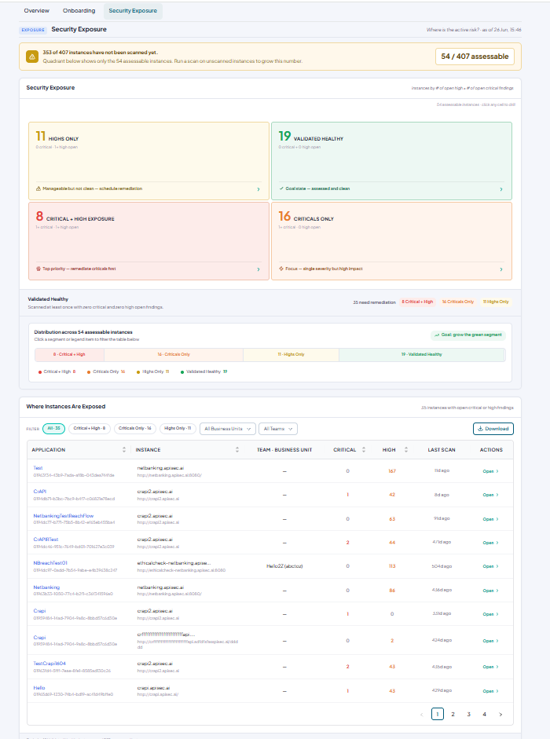Open the All Business Units dropdown
The width and height of the screenshot is (550, 739).
[228, 429]
